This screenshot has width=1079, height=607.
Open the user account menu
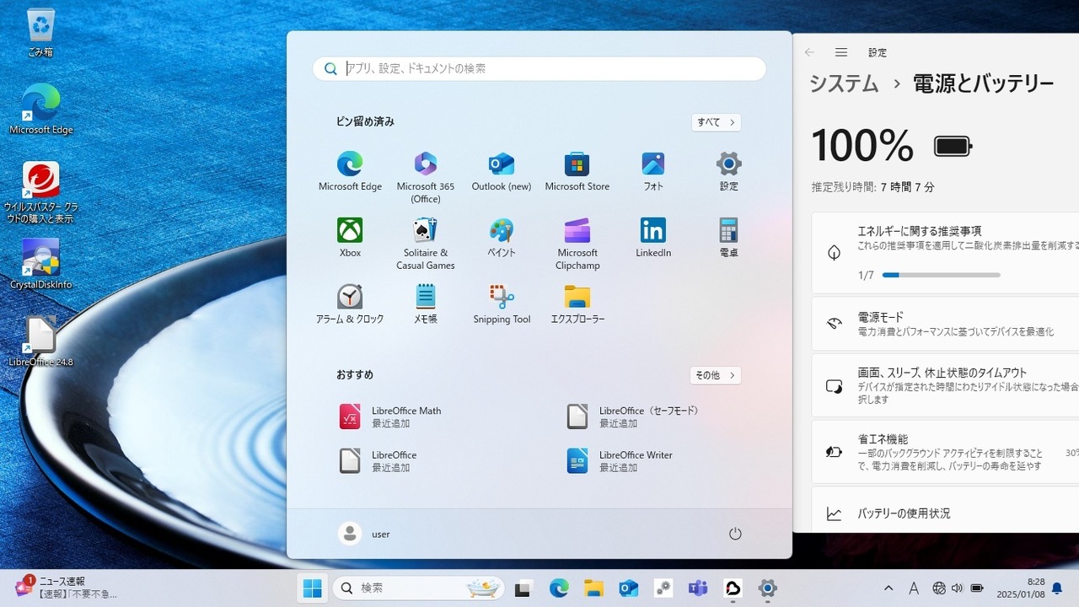[365, 534]
